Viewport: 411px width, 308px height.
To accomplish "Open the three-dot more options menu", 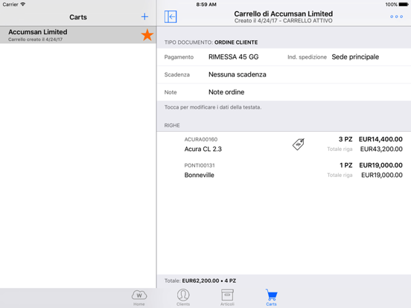I will pos(396,17).
